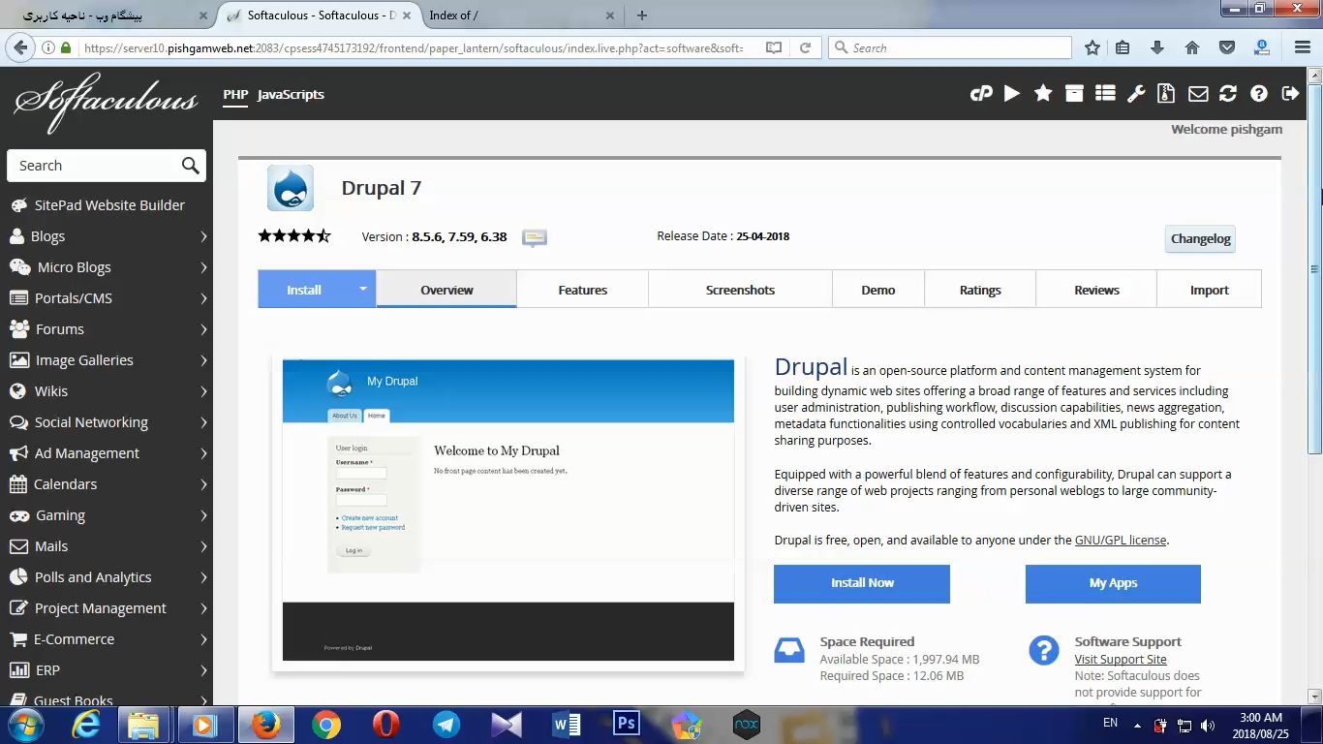Open the task list icon in the header
This screenshot has width=1323, height=744.
[x=1105, y=94]
